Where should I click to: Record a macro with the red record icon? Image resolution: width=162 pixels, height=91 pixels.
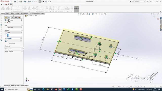click(6, 4)
